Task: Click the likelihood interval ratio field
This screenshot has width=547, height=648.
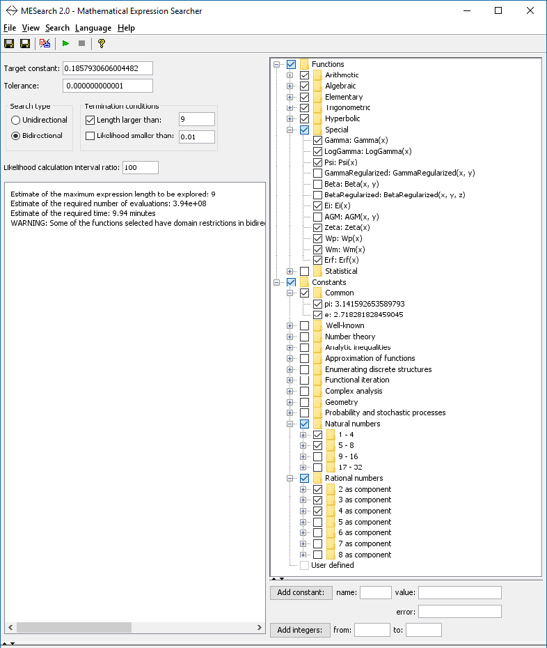Action: tap(141, 167)
